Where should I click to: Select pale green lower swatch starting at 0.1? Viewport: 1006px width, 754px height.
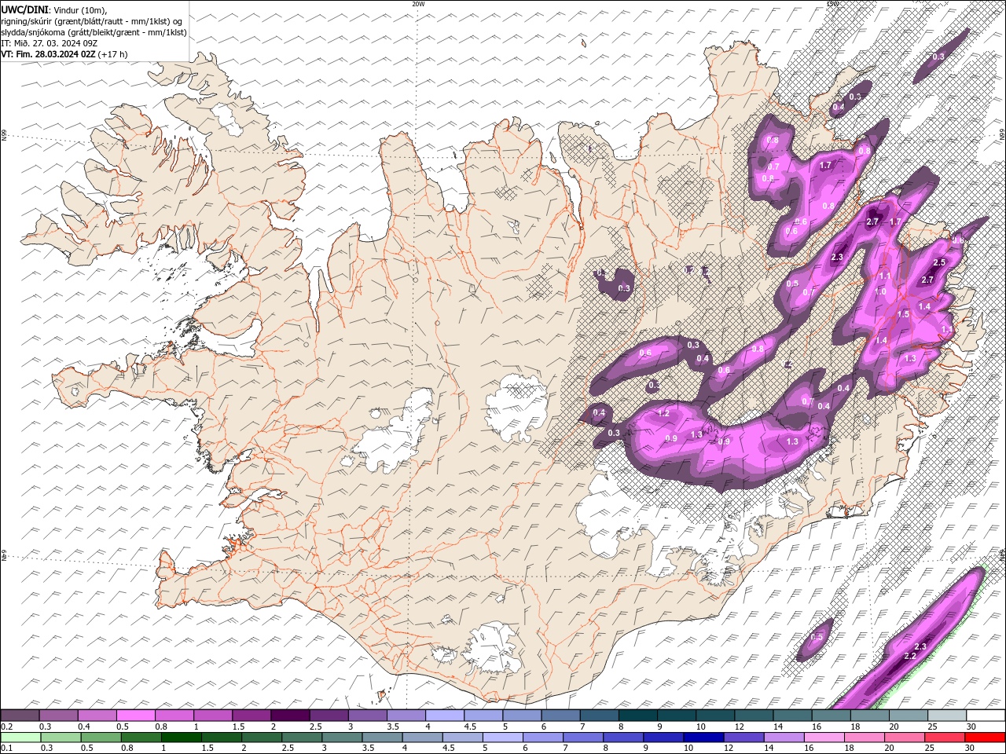[x=20, y=738]
